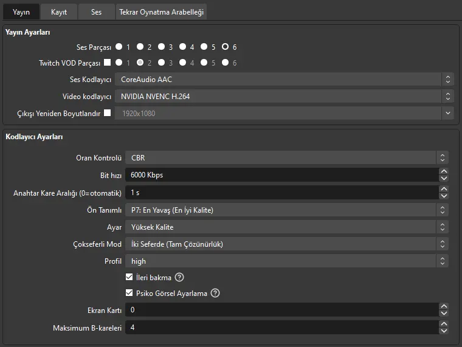
Task: Open the Ses Kodlayıcı CoreAudio AAC dropdown
Action: tap(284, 79)
